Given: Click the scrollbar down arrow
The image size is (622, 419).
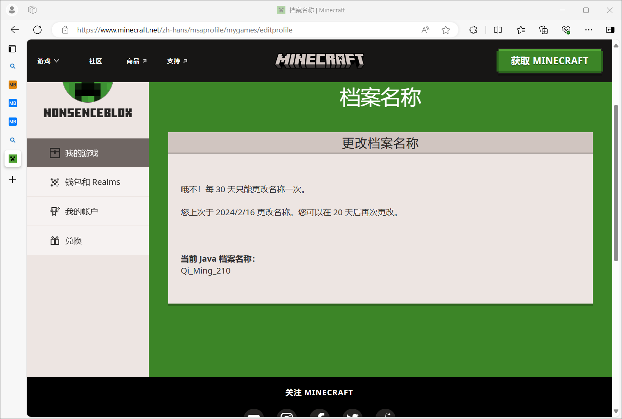Looking at the screenshot, I should 616,411.
